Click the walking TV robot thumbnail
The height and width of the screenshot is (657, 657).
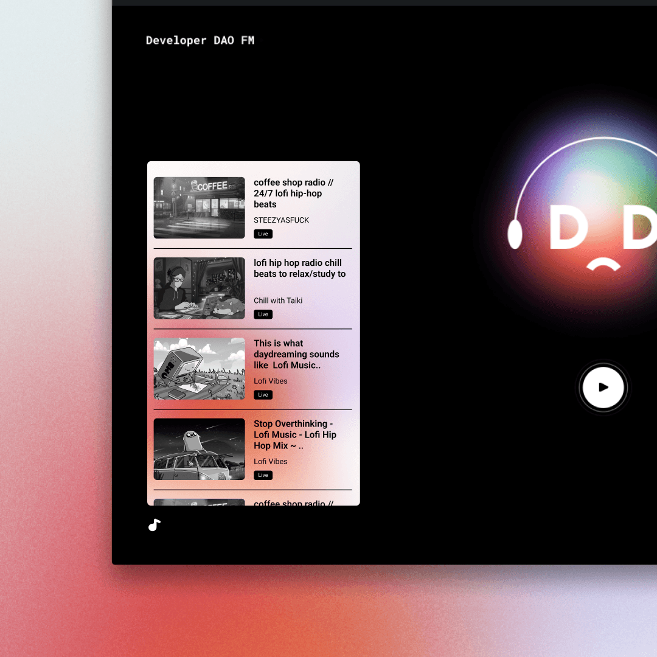pyautogui.click(x=199, y=369)
